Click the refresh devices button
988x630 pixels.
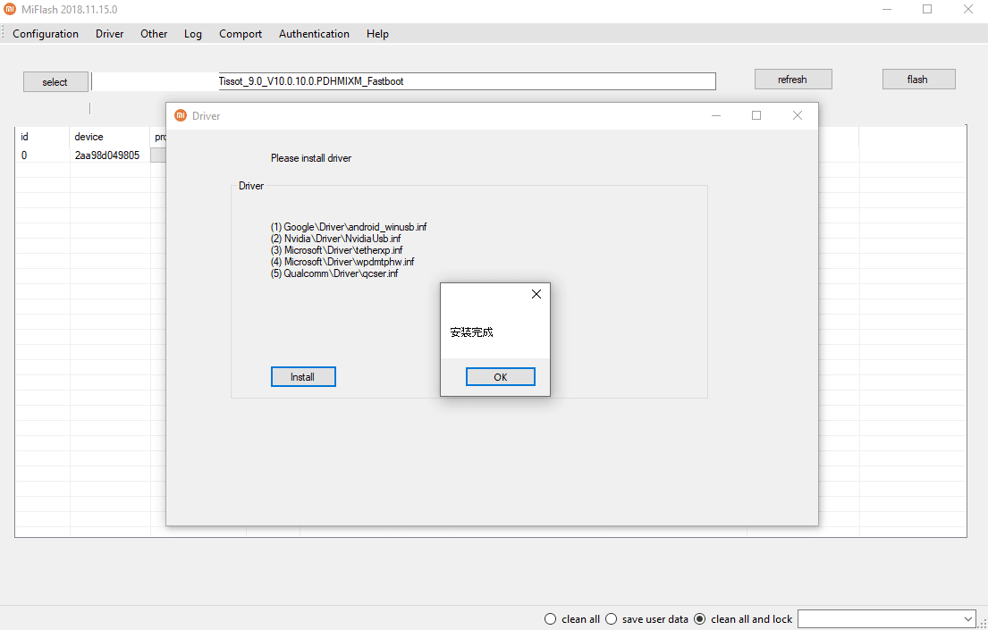pyautogui.click(x=793, y=80)
